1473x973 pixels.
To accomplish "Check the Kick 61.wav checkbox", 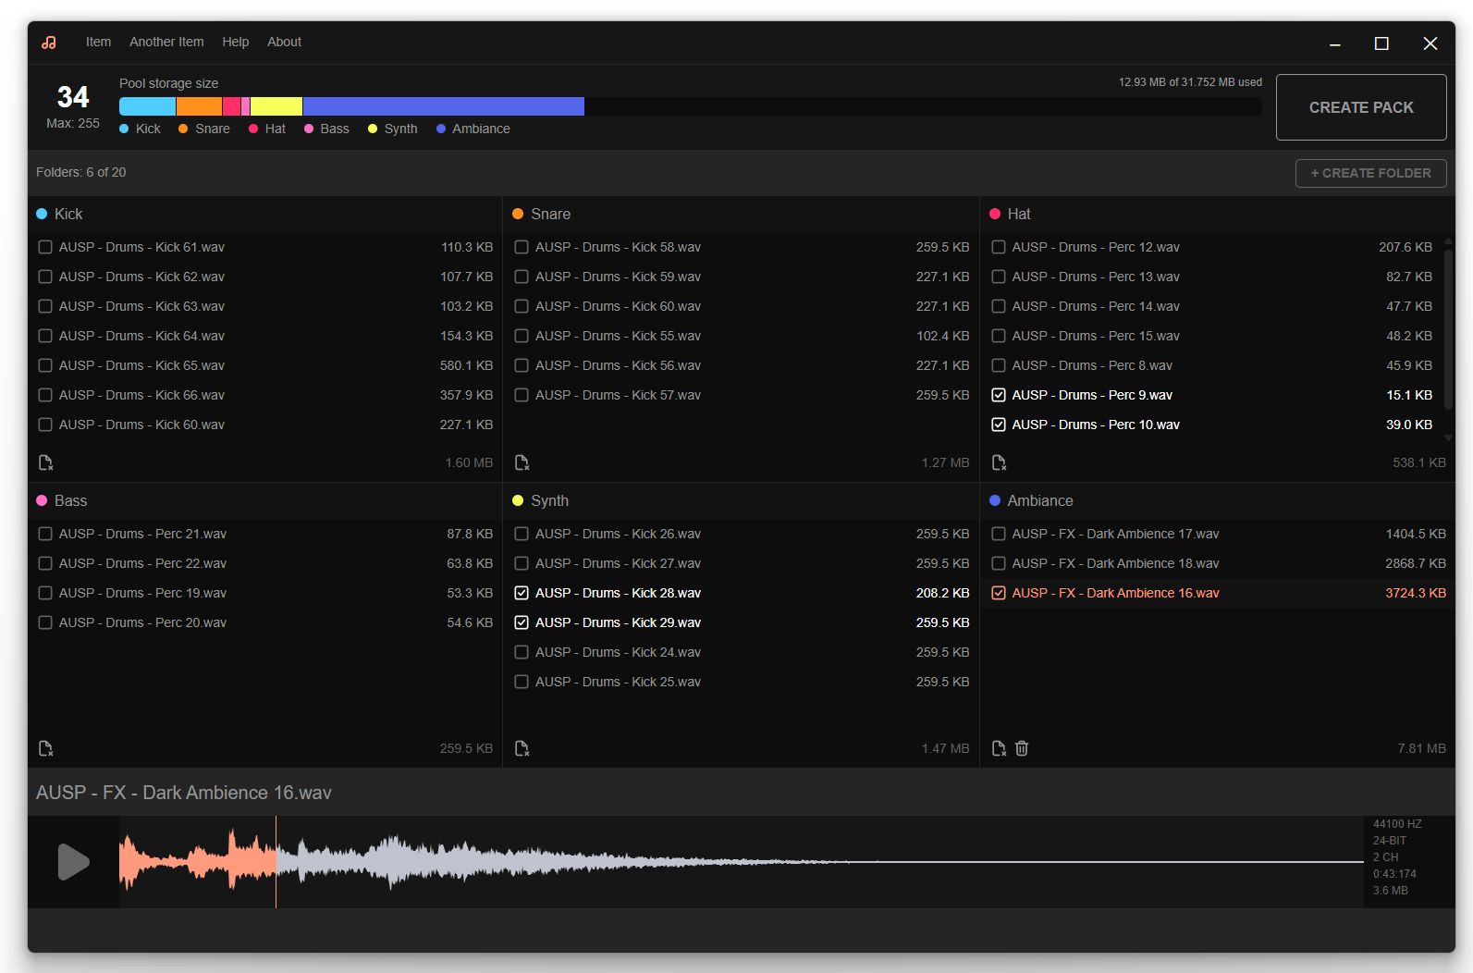I will point(45,247).
